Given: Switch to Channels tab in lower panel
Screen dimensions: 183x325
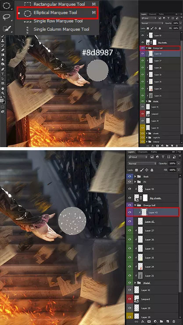Looking at the screenshot, I should coord(143,152).
